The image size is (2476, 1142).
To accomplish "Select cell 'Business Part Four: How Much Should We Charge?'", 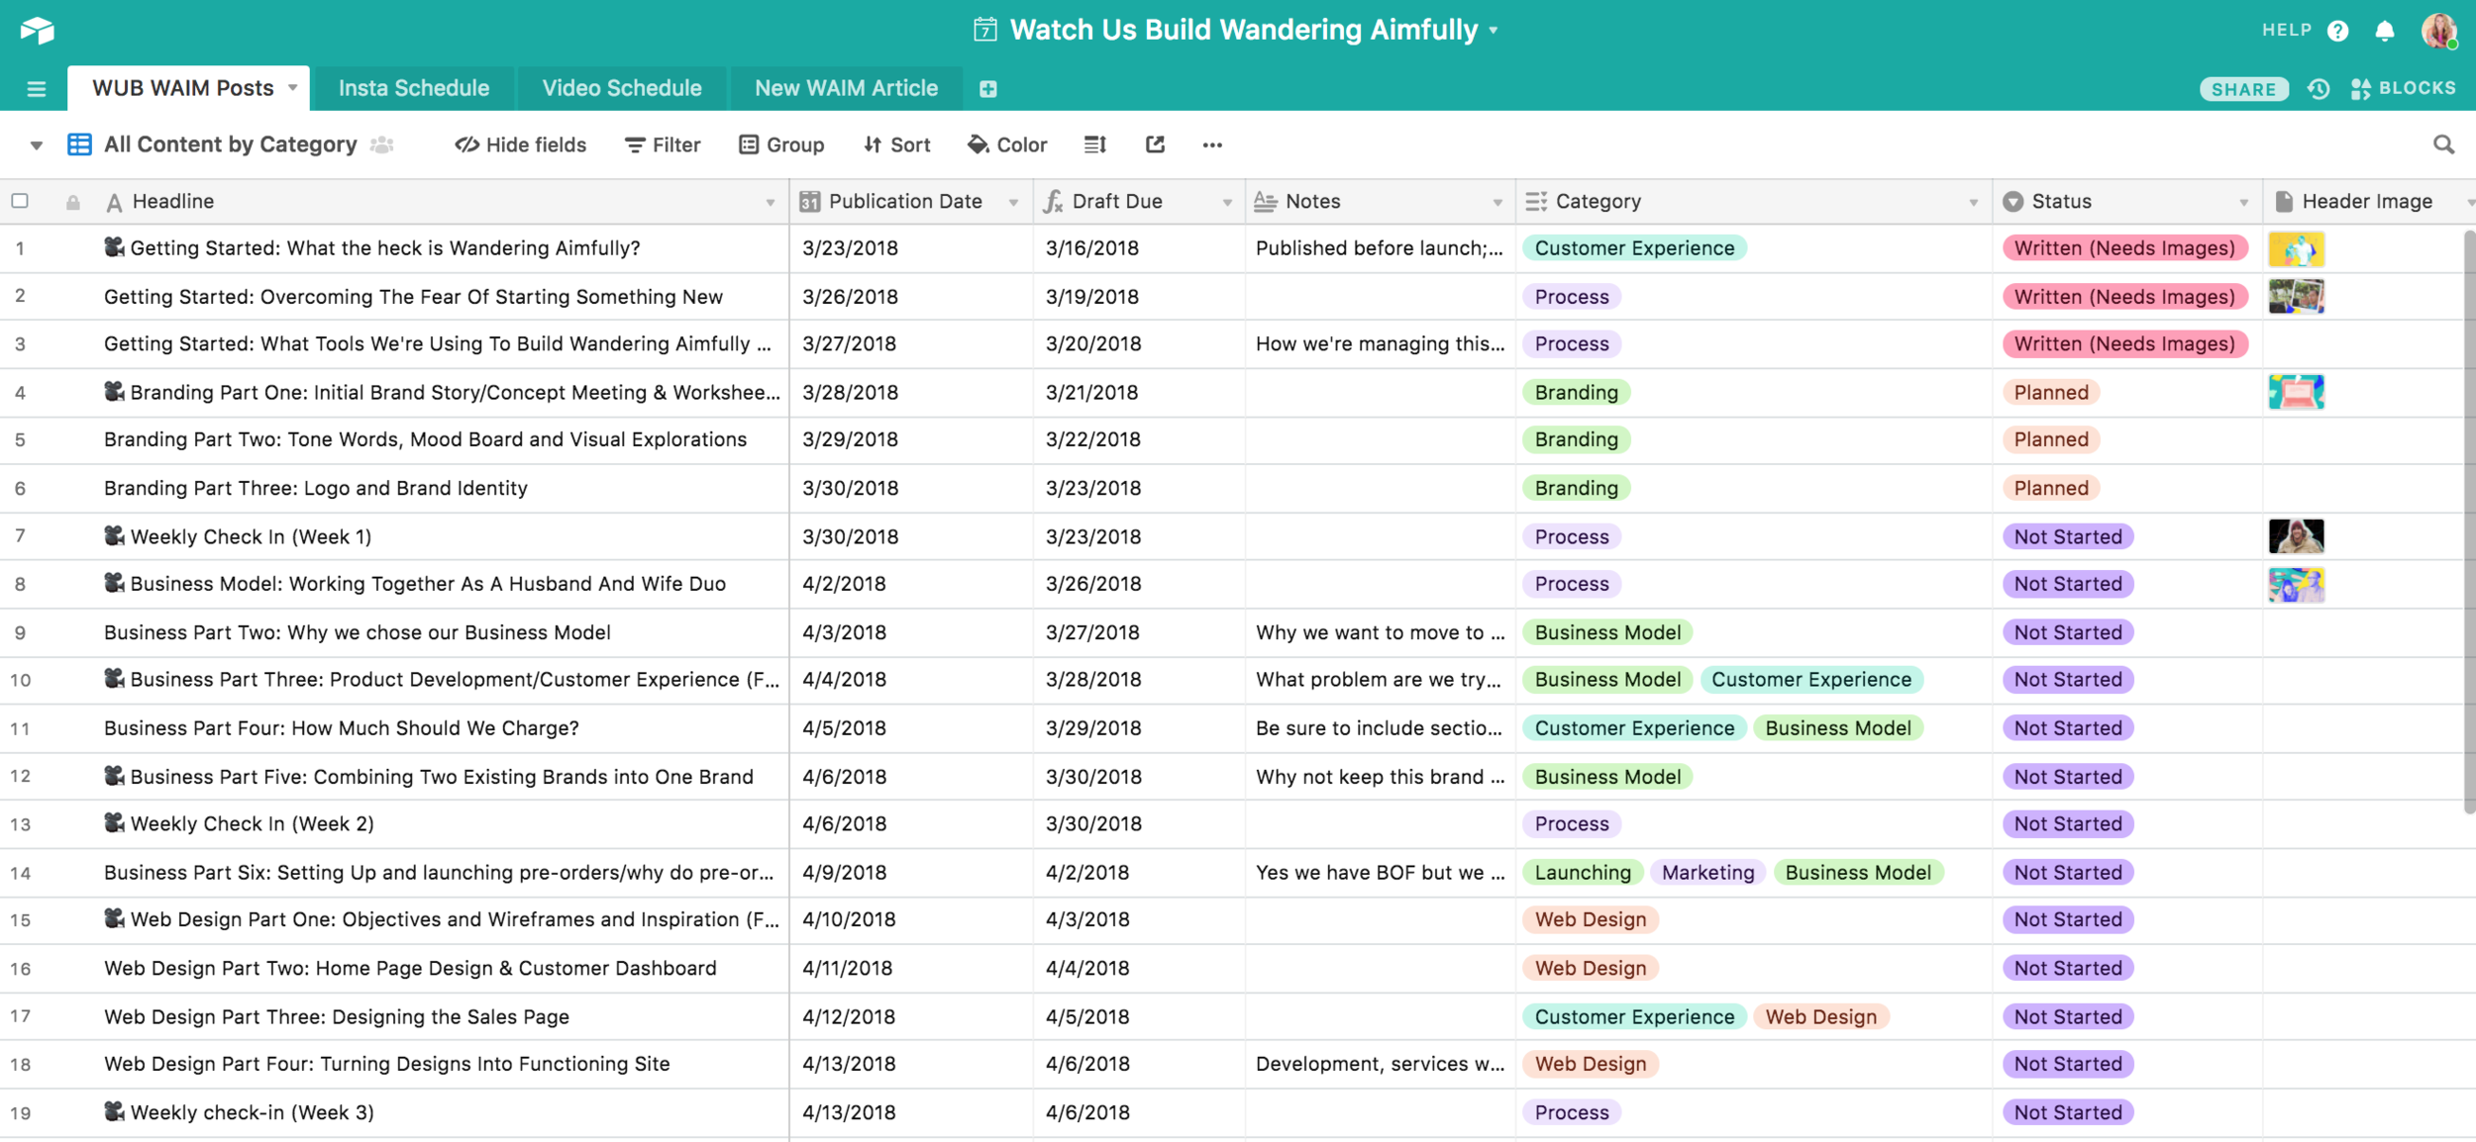I will pos(342,728).
